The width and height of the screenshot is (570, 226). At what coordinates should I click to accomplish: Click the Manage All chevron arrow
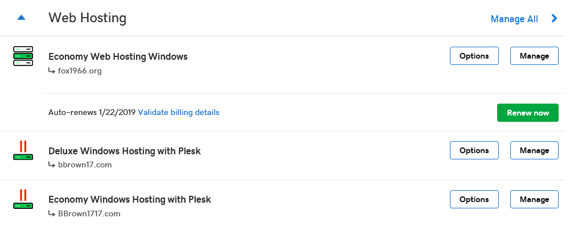pyautogui.click(x=555, y=18)
